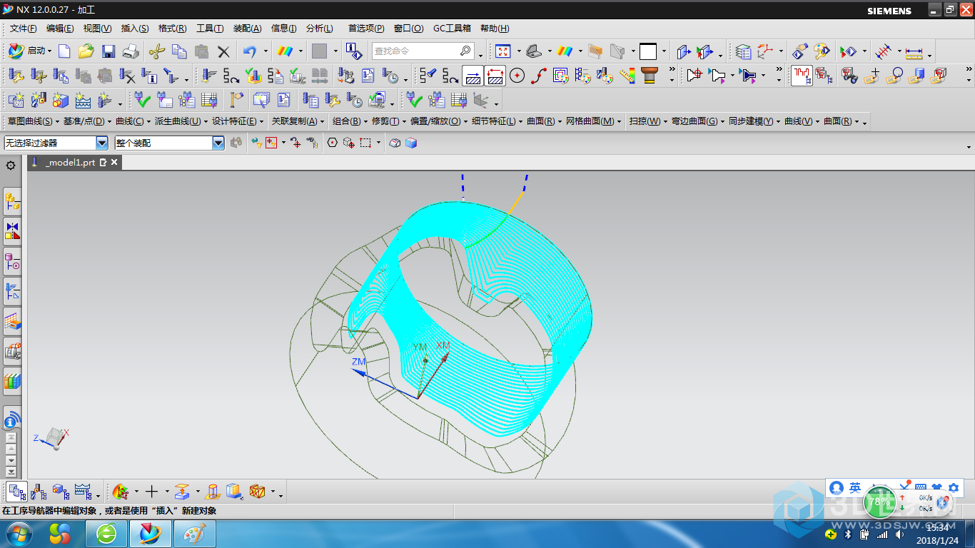Click the Delete X icon
The height and width of the screenshot is (548, 975).
[x=224, y=51]
